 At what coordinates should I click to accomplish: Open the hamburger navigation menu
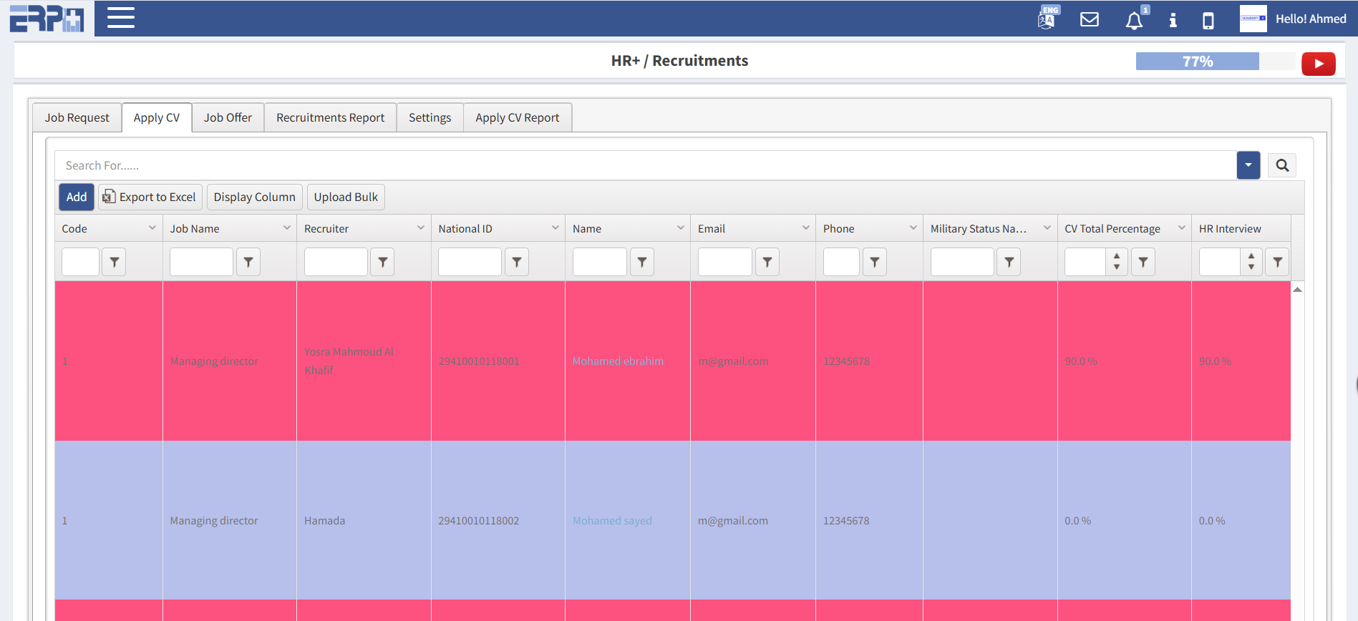pyautogui.click(x=121, y=18)
